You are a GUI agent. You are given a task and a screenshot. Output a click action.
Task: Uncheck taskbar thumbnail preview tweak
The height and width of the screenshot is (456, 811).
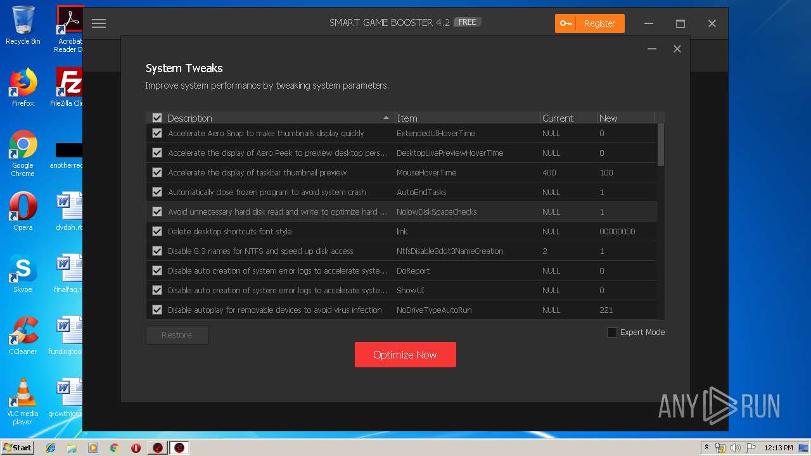coord(157,173)
